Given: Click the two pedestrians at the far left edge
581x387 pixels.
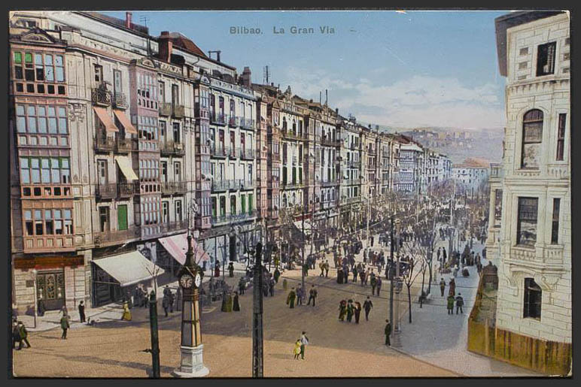Looking at the screenshot, I should pos(21,334).
